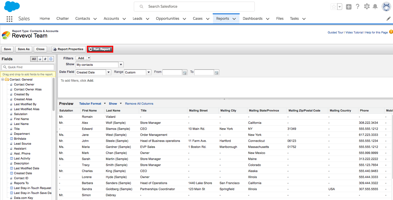The height and width of the screenshot is (200, 393).
Task: Open the Chatter tab
Action: pos(63,19)
